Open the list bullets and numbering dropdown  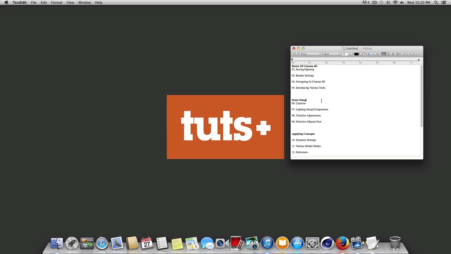tap(415, 54)
